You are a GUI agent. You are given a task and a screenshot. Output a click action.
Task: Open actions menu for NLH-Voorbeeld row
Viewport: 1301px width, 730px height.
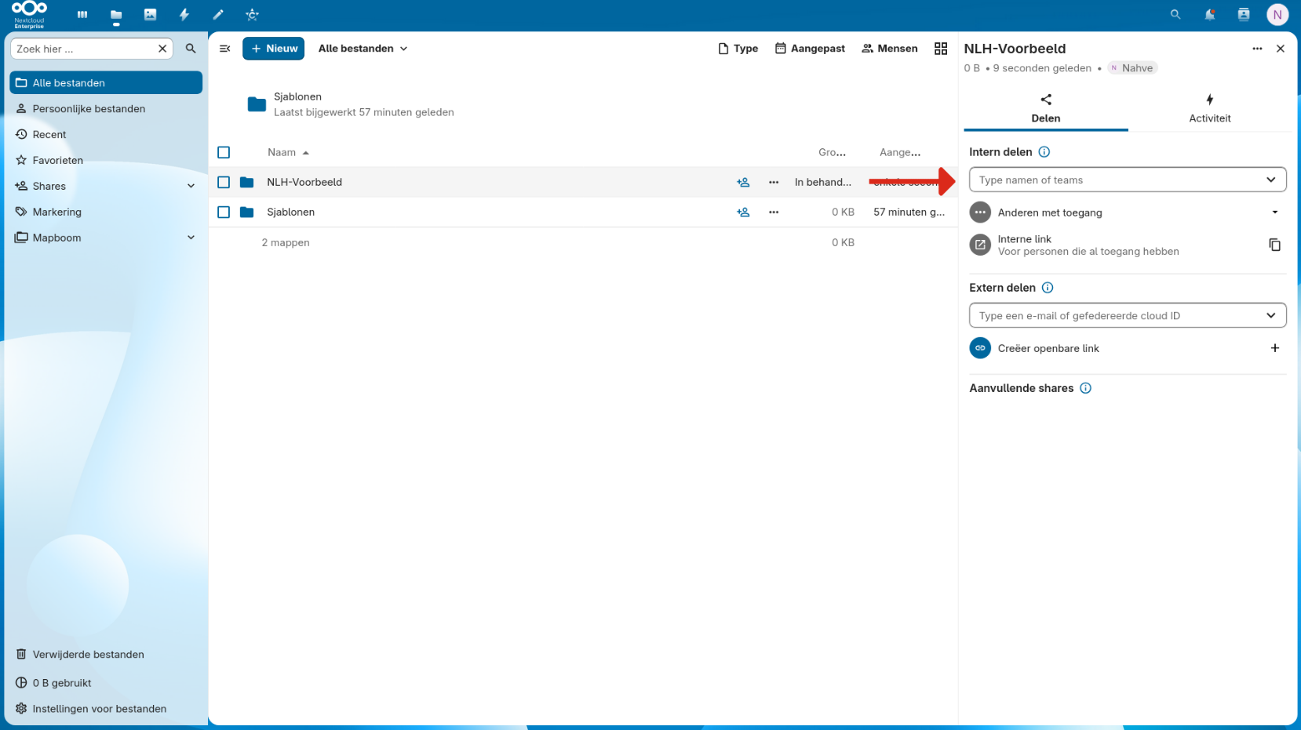click(x=774, y=182)
